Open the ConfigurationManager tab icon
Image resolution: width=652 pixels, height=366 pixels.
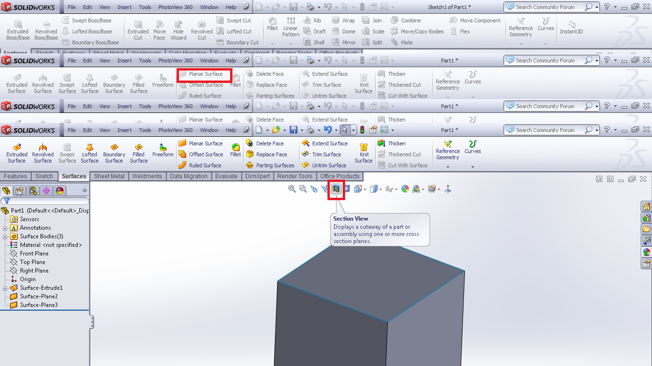[x=33, y=191]
